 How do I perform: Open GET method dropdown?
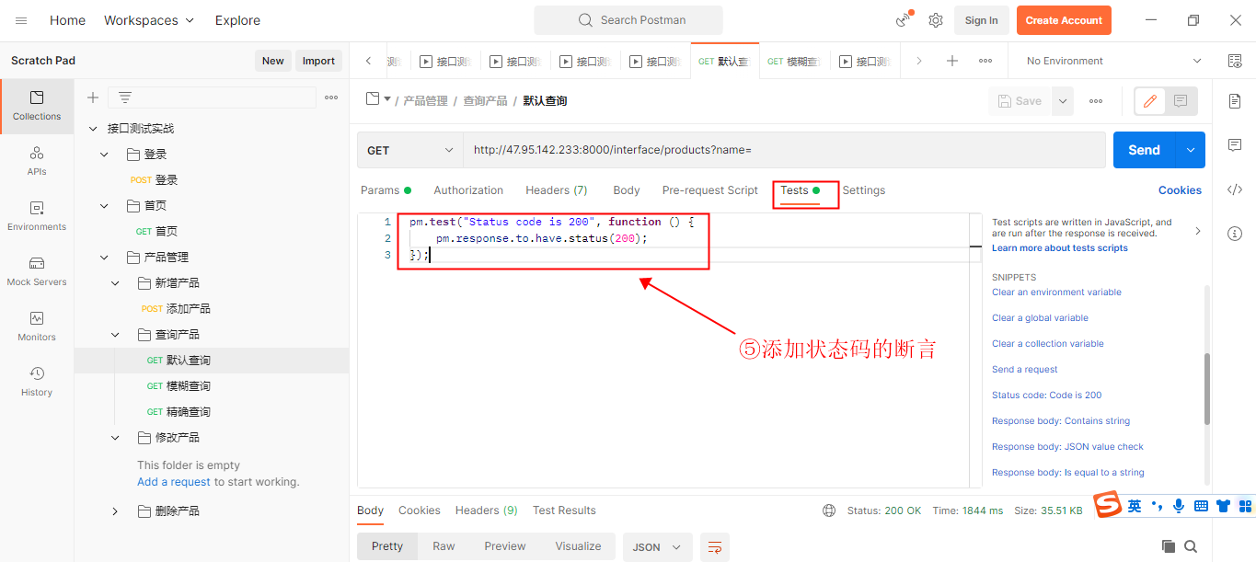[410, 150]
